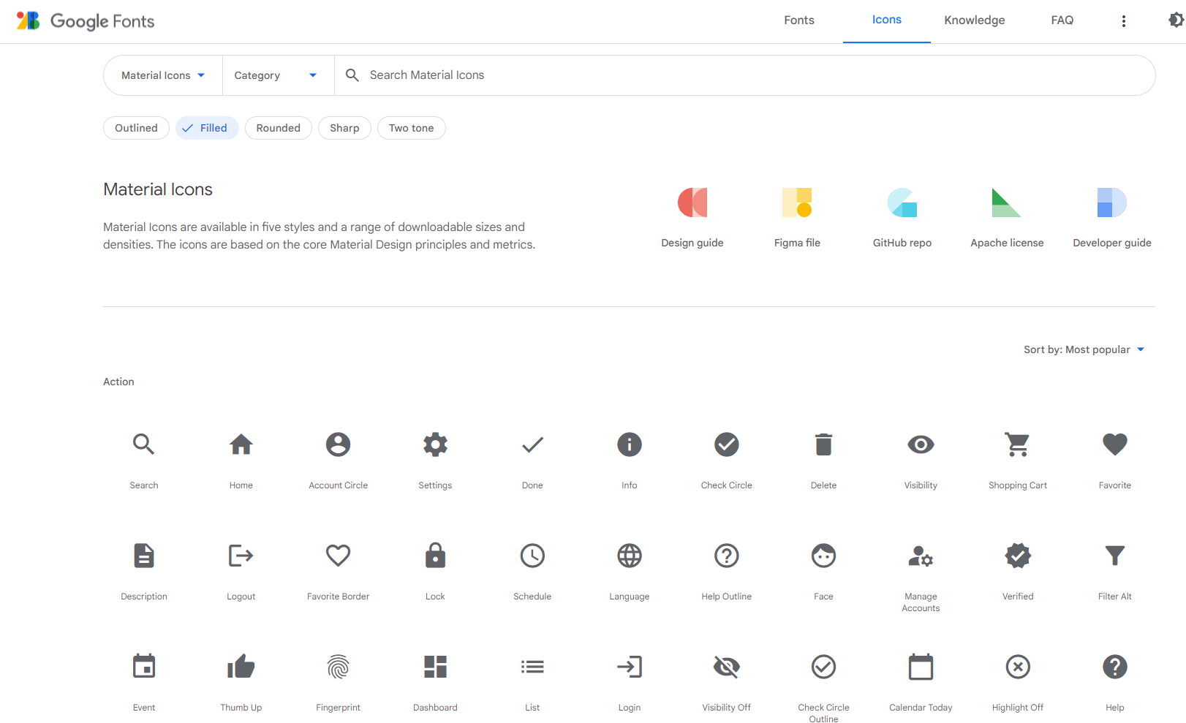Toggle the Filled style chip

pyautogui.click(x=207, y=128)
